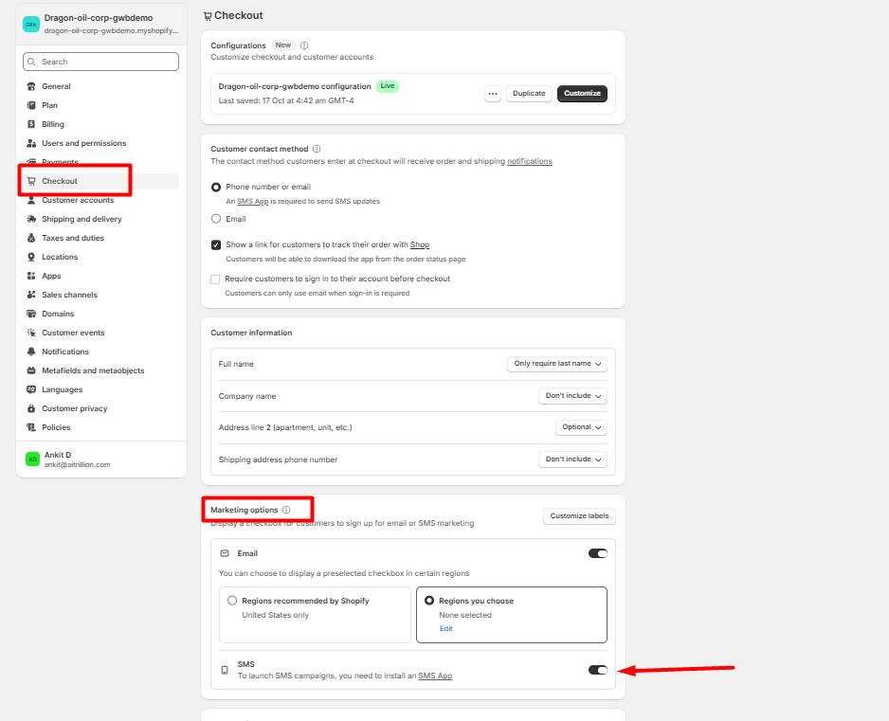
Task: Click the Customize button
Action: coord(582,94)
